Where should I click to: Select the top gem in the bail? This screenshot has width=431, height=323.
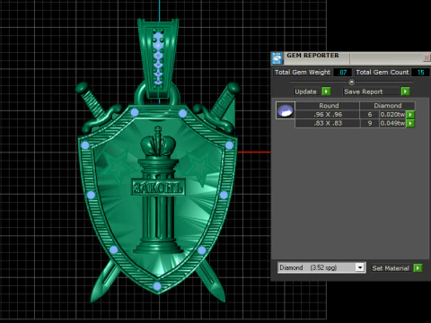click(158, 38)
